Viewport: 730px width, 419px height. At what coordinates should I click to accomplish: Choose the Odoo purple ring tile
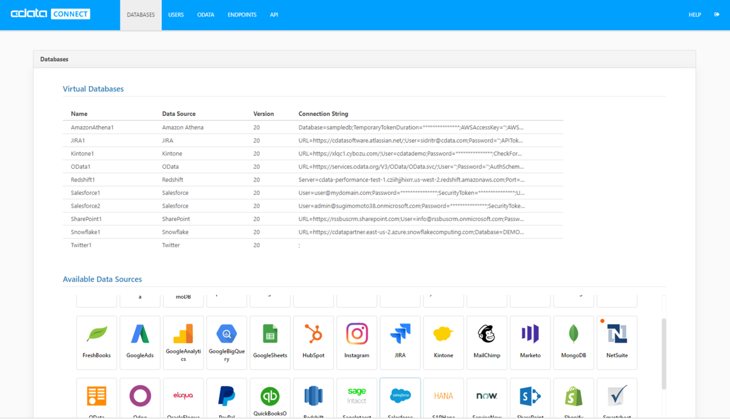(x=140, y=398)
